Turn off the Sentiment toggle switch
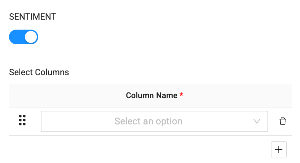This screenshot has width=300, height=163. pyautogui.click(x=24, y=37)
